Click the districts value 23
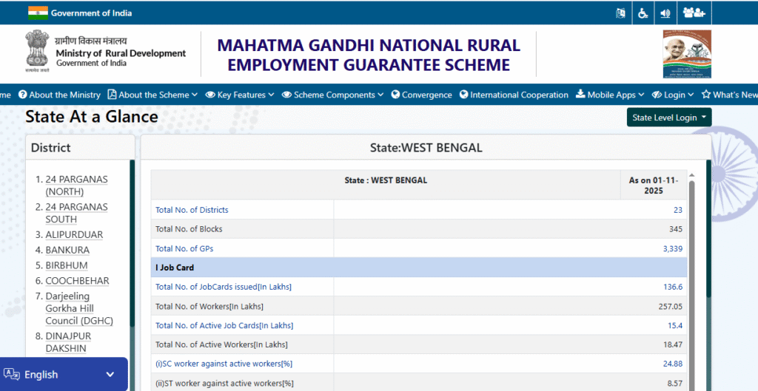The width and height of the screenshot is (758, 391). [678, 210]
